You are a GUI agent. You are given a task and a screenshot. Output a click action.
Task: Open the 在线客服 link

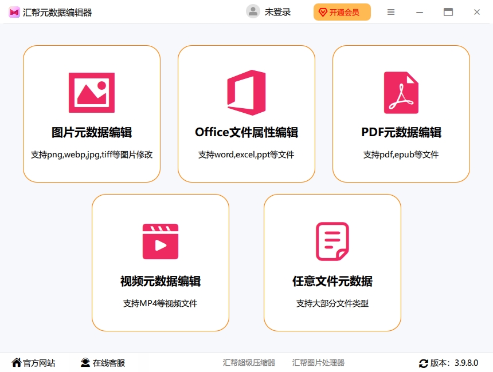click(x=109, y=363)
